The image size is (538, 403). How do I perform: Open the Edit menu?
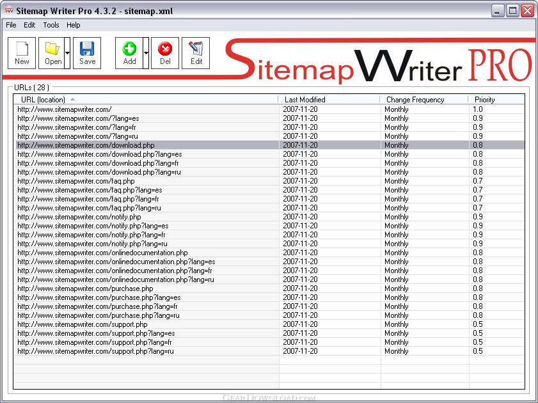pos(29,25)
